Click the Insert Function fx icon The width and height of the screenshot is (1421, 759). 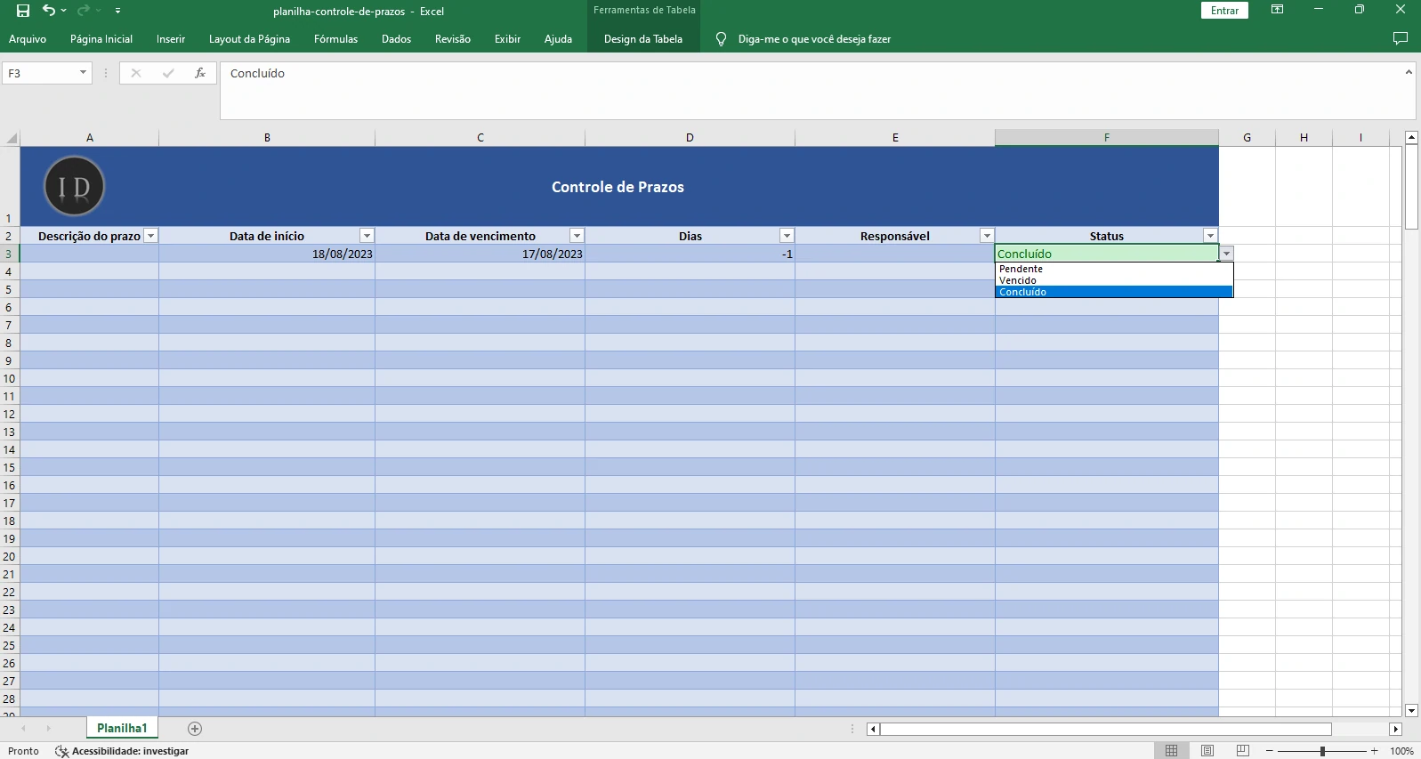coord(200,73)
